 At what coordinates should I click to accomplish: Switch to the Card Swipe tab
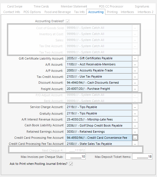click(15, 6)
